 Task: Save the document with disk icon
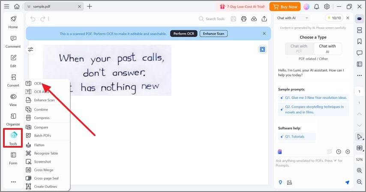coord(234,19)
